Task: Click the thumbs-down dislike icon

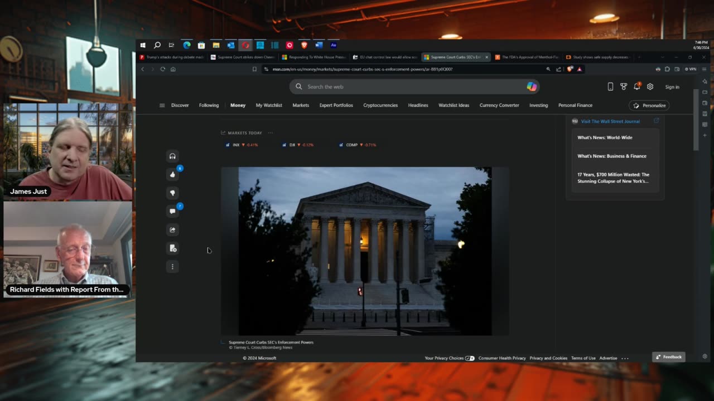Action: [x=172, y=193]
